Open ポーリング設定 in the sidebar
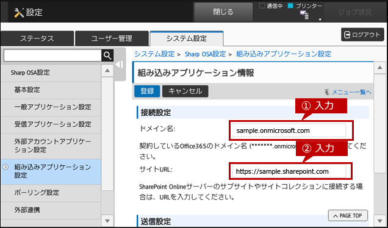This screenshot has width=388, height=228. [x=51, y=193]
